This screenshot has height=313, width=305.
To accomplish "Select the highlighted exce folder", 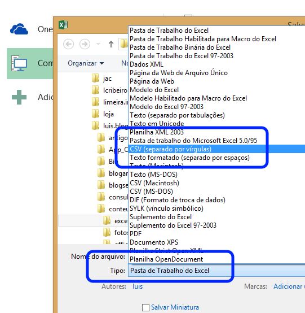I will (93, 220).
